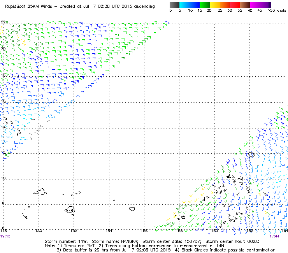Click the purple 19:15 time label
The image size is (288, 253).
5,236
